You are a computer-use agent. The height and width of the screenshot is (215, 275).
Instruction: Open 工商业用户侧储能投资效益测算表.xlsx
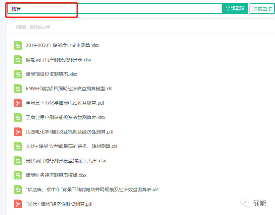coord(65,117)
